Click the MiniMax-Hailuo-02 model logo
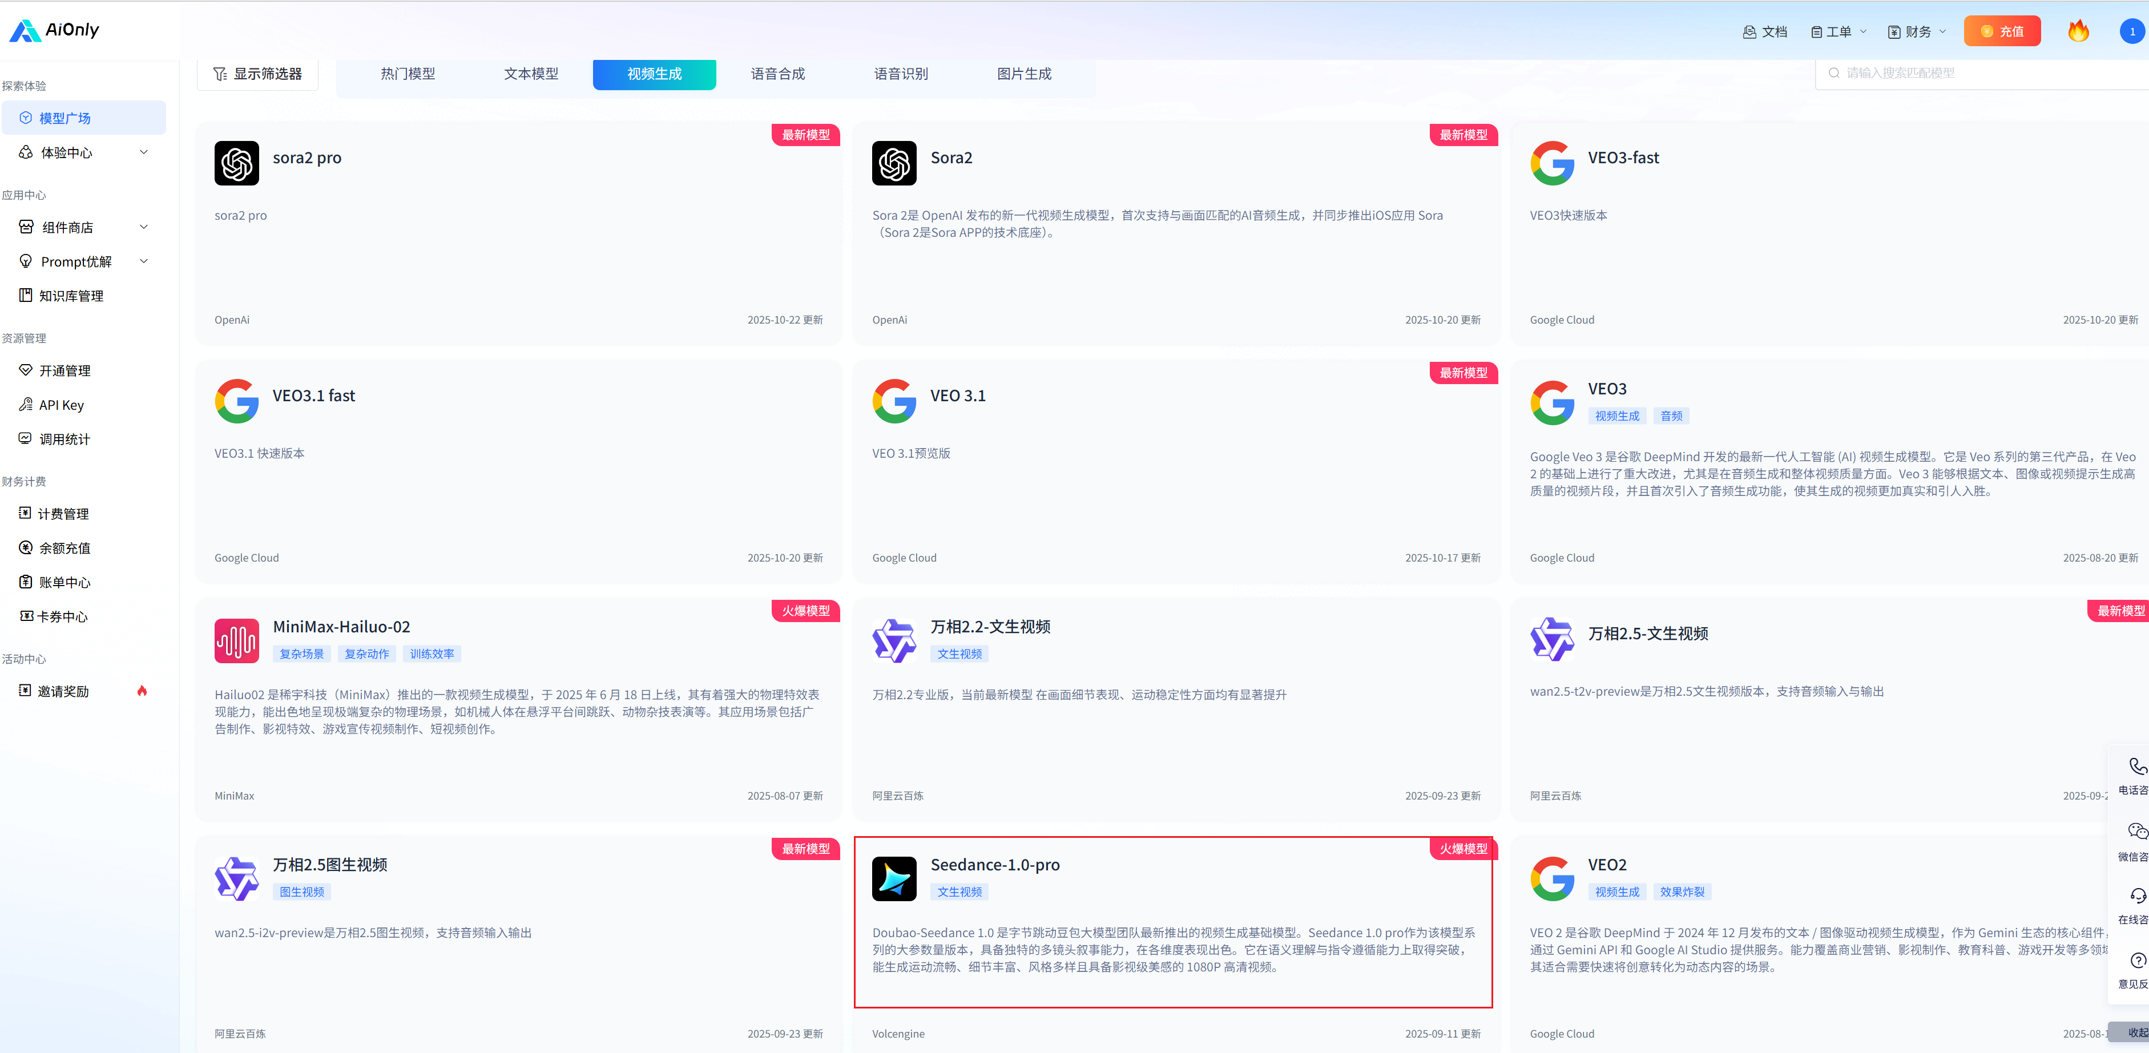Image resolution: width=2149 pixels, height=1053 pixels. (236, 640)
